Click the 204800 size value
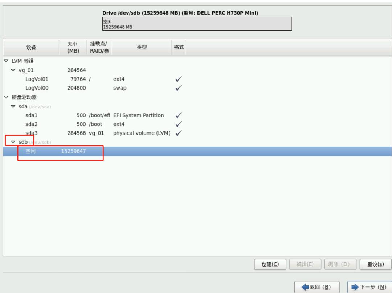 (x=77, y=88)
